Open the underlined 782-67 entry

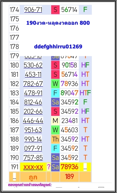click(33, 84)
